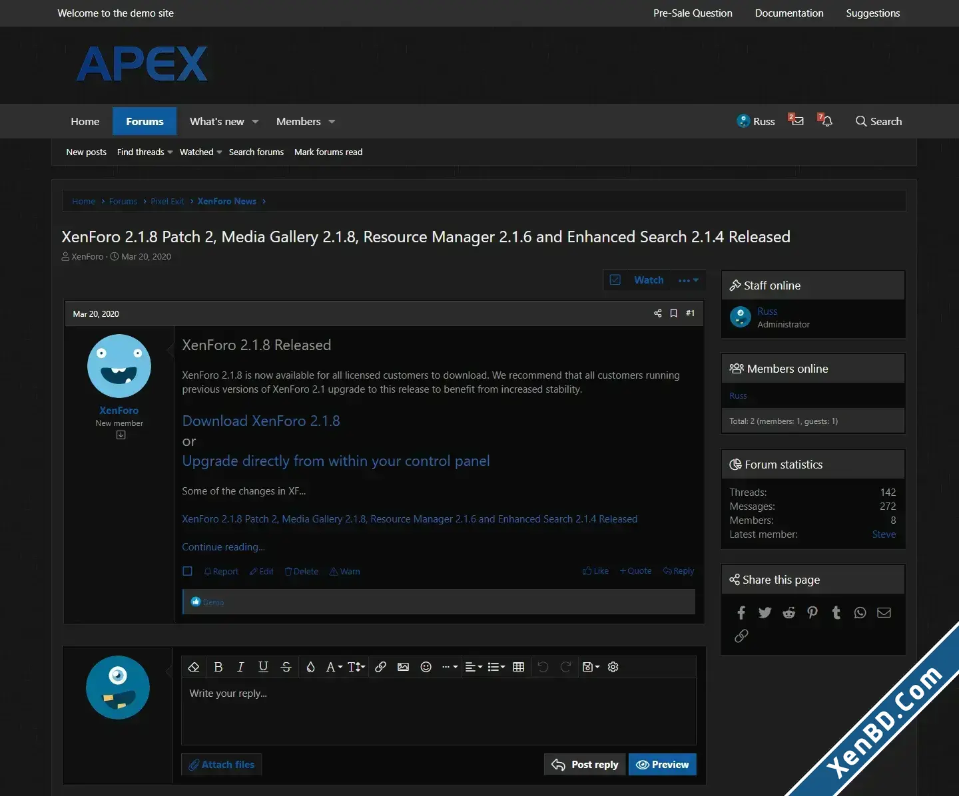Share this page by email
Image resolution: width=959 pixels, height=796 pixels.
click(x=884, y=612)
